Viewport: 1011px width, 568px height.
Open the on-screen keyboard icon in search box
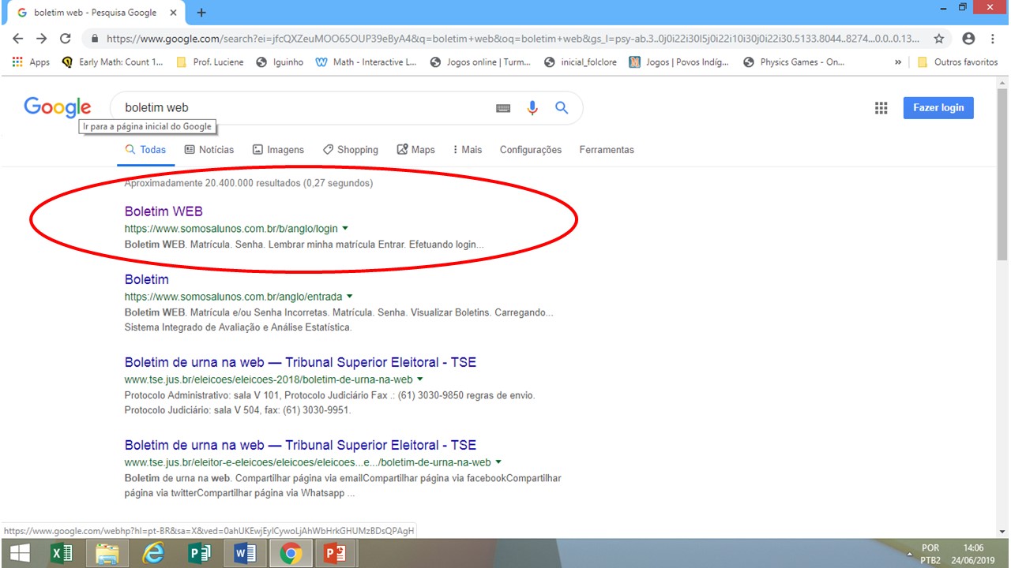(x=503, y=108)
